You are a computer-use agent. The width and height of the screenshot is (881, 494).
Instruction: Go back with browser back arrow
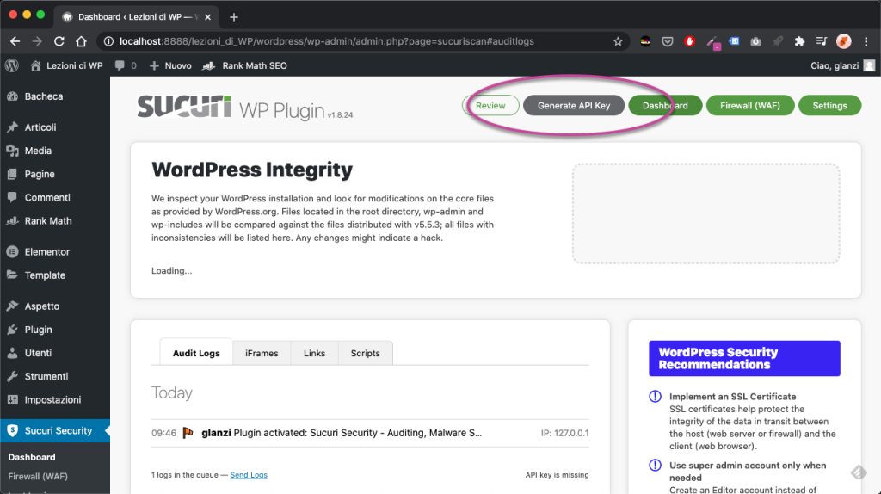point(15,41)
